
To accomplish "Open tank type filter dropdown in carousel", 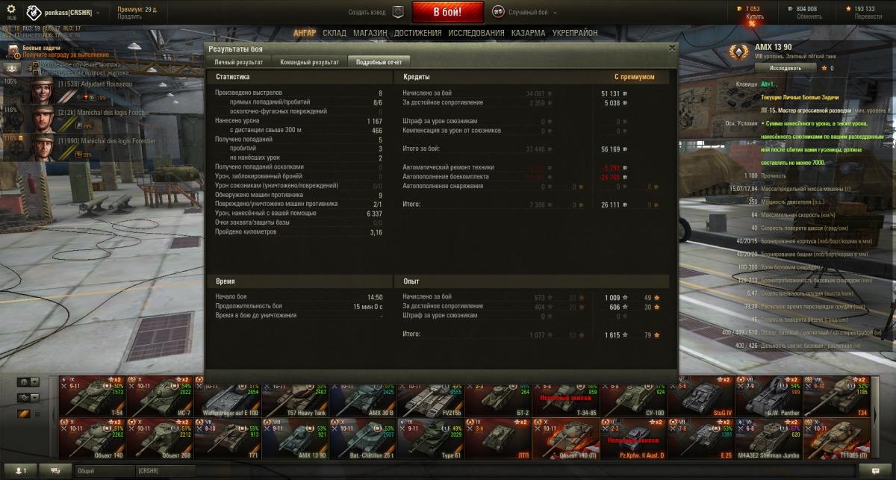I will click(27, 398).
